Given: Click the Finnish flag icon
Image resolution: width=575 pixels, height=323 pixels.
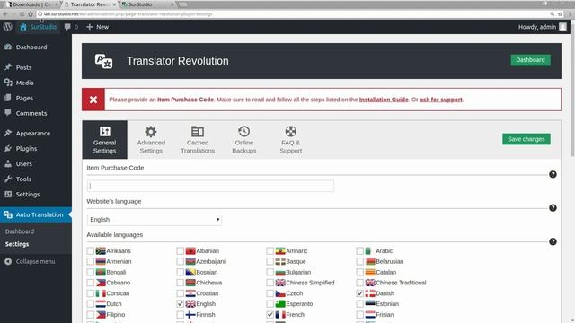Looking at the screenshot, I should point(190,315).
